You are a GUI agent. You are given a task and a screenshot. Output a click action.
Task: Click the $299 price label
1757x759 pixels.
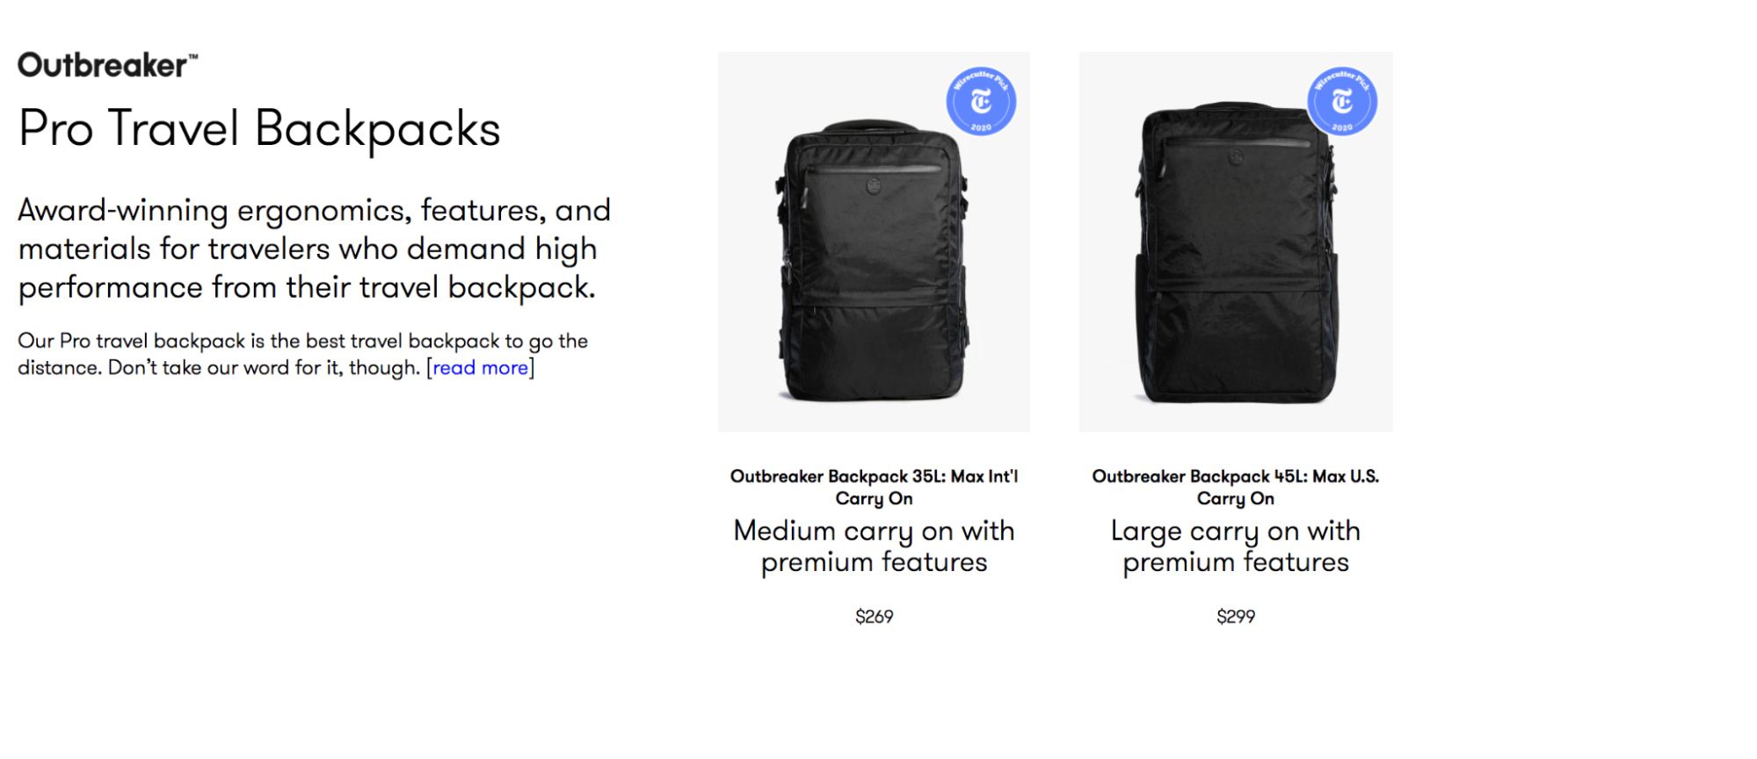coord(1236,617)
